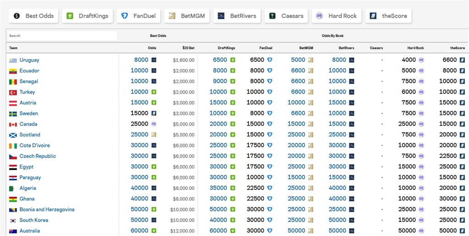Click Algeria $8,000.00 payout cell
469x236 pixels.
[x=184, y=189]
